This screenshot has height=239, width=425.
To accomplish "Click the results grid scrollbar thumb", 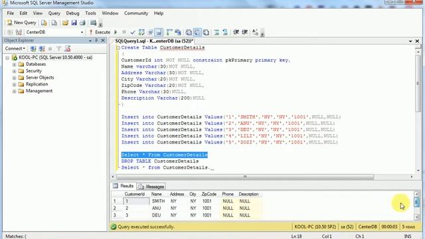I will 417,202.
